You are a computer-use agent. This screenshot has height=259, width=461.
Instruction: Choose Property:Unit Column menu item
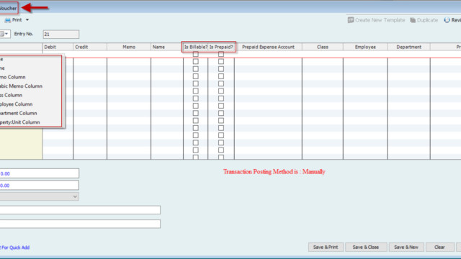(19, 122)
